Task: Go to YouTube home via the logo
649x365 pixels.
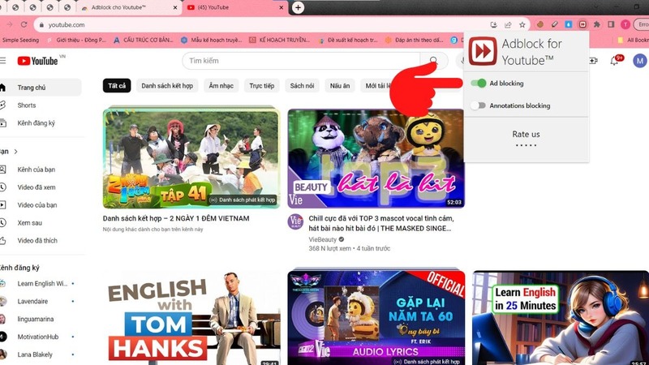Action: pos(37,61)
